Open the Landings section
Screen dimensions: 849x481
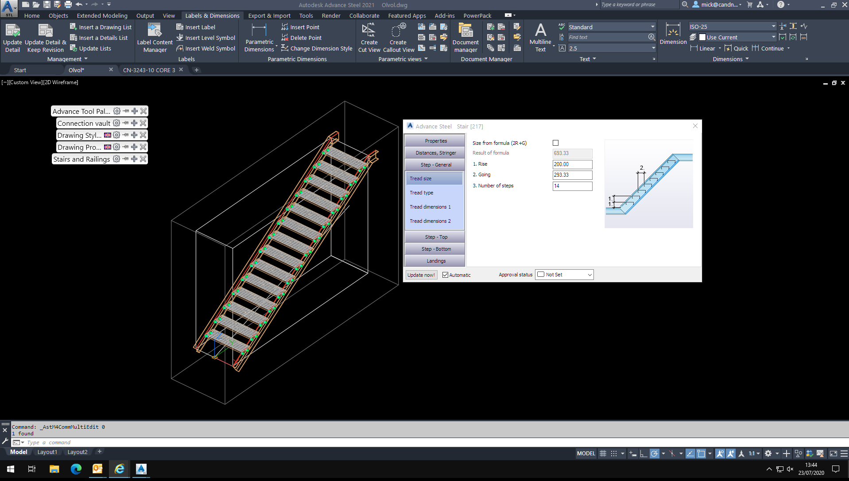pos(435,261)
